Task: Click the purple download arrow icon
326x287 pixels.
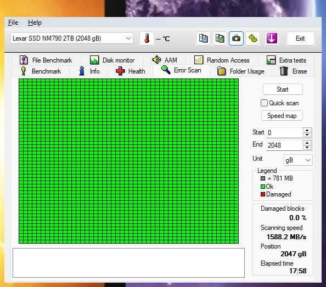Action: point(272,38)
